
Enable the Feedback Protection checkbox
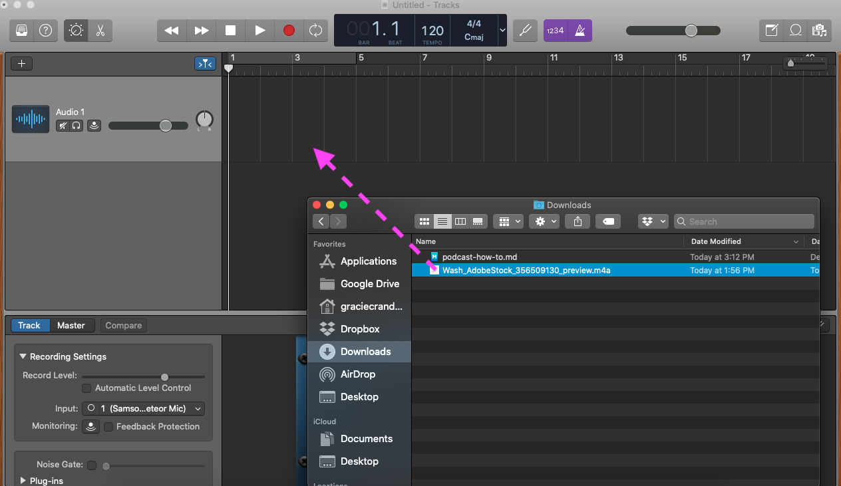pyautogui.click(x=108, y=427)
